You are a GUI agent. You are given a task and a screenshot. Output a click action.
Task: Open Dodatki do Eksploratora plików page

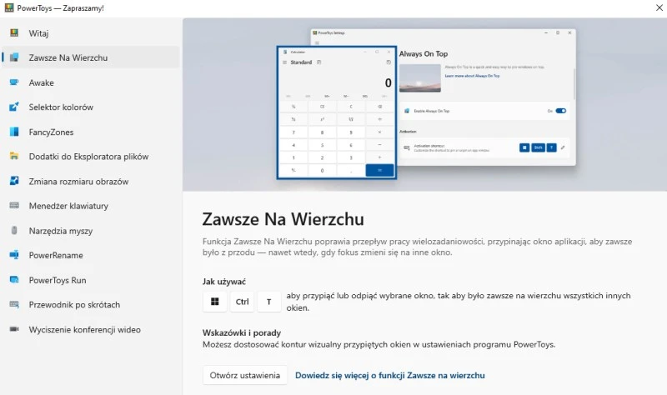(91, 157)
